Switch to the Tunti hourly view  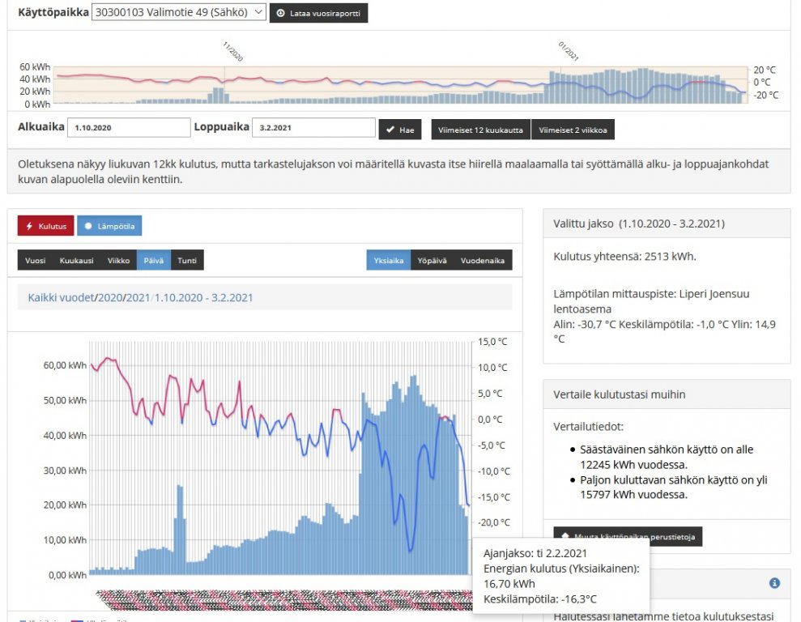click(x=187, y=261)
